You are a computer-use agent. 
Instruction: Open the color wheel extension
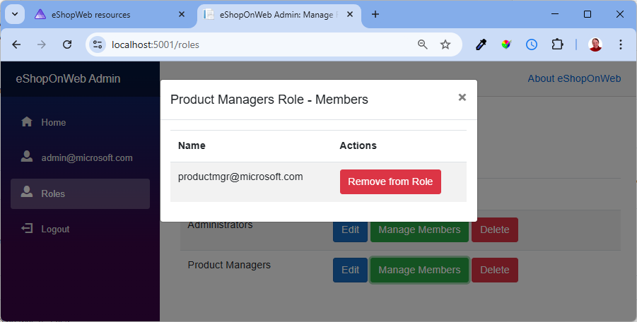tap(505, 44)
